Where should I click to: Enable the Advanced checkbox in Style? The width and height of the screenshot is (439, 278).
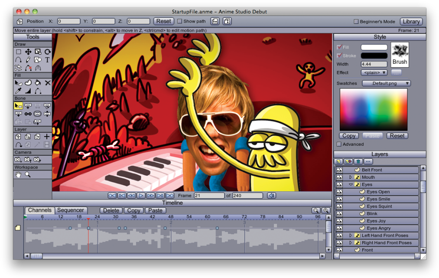coord(339,144)
